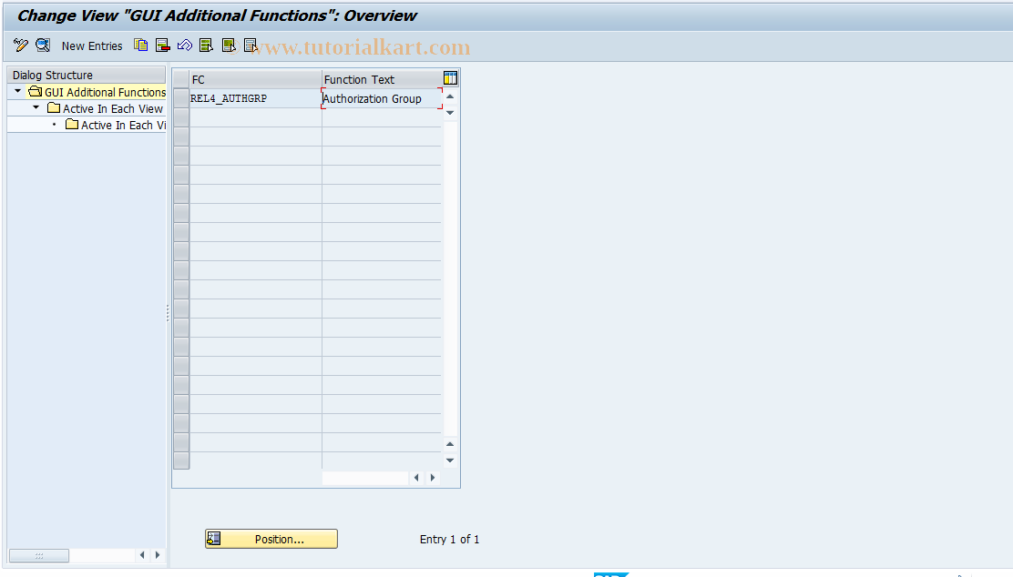Click the Dialog Structure scroll right arrow
The height and width of the screenshot is (577, 1013).
(158, 555)
